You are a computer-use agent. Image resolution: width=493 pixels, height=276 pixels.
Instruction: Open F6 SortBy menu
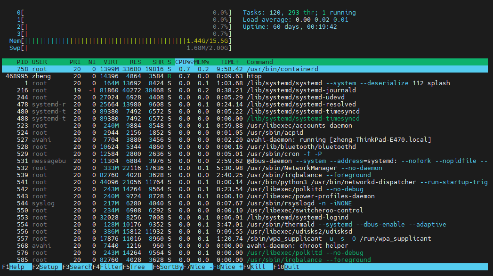click(x=168, y=267)
